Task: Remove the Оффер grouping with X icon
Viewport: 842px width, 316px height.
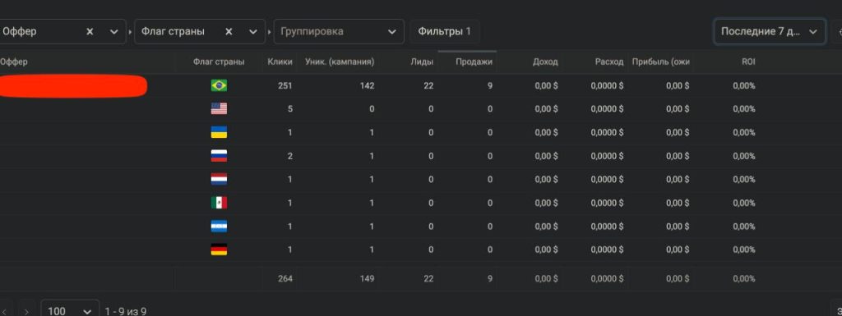Action: tap(90, 31)
